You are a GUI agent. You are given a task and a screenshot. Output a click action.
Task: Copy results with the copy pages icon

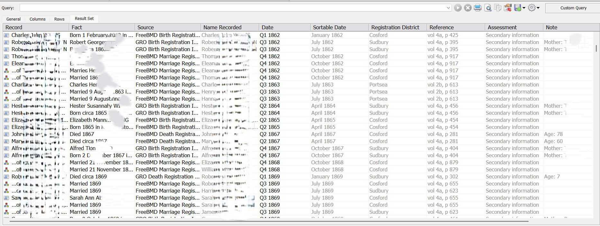tap(498, 8)
